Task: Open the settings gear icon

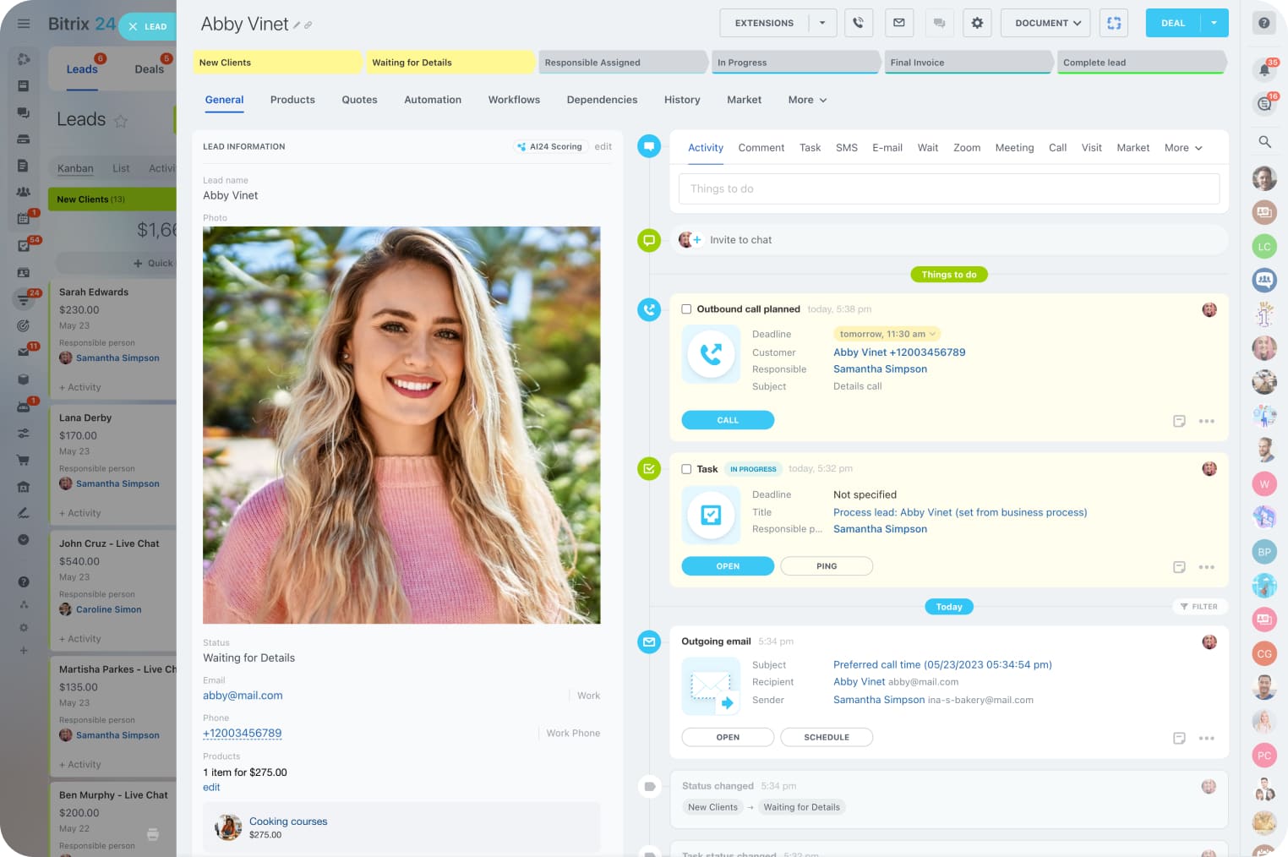Action: click(977, 23)
